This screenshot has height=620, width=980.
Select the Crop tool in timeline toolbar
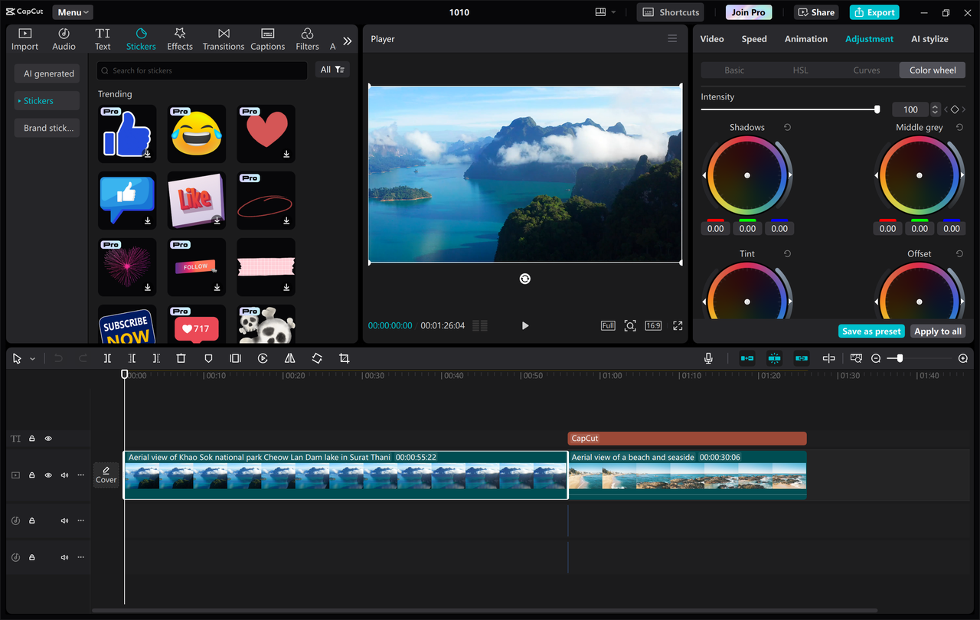(345, 358)
